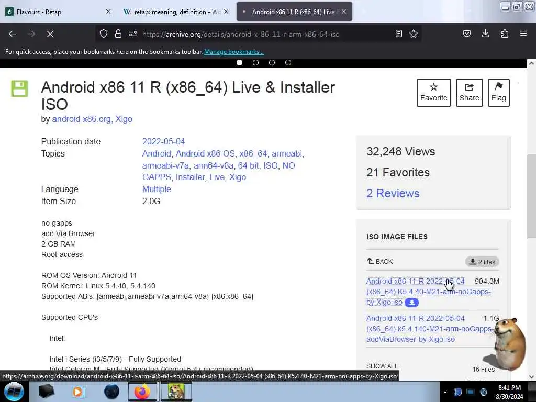Open the 64 bit topic link
This screenshot has width=536, height=402.
pos(248,165)
